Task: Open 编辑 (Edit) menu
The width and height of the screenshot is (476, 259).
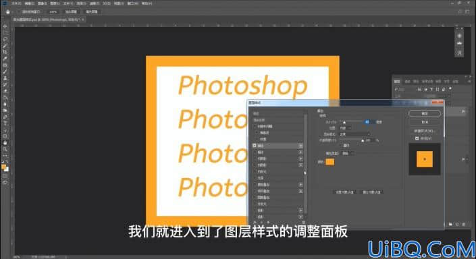Action: pos(29,3)
